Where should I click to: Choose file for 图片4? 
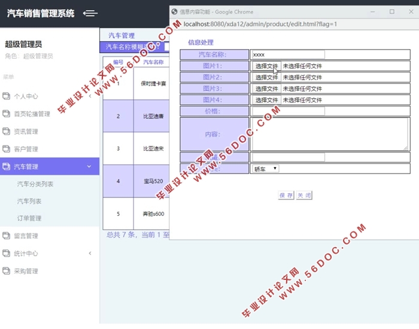pyautogui.click(x=267, y=100)
